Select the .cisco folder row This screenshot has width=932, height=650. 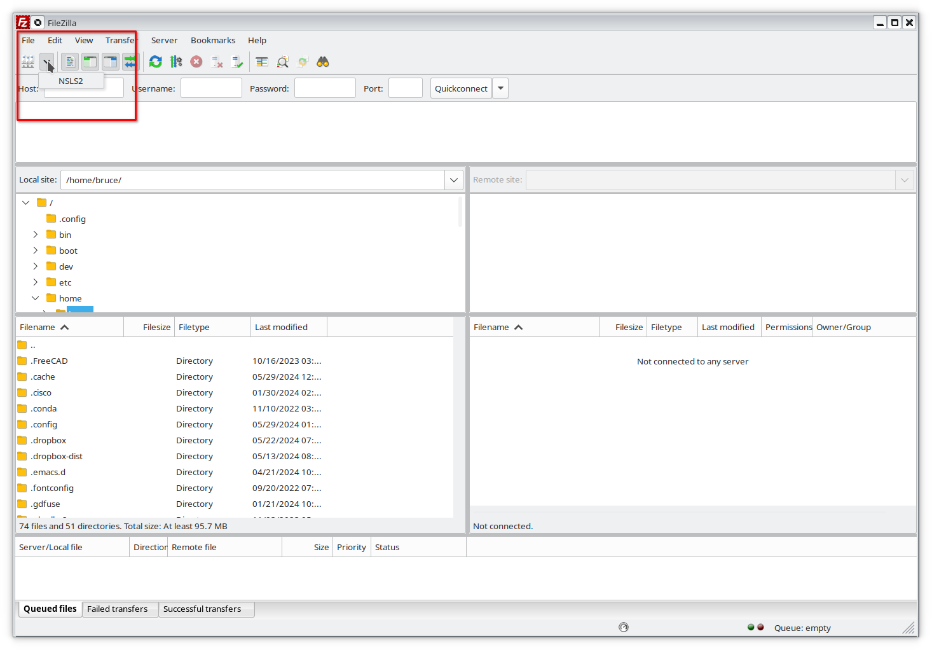(235, 392)
